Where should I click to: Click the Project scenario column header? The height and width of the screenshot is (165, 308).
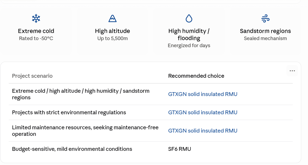tap(32, 76)
